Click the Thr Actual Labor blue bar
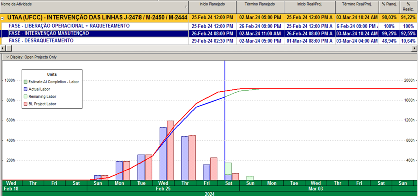Image resolution: width=418 pixels, height=196 pixels. (x=185, y=158)
